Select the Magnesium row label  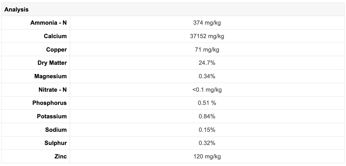(50, 76)
